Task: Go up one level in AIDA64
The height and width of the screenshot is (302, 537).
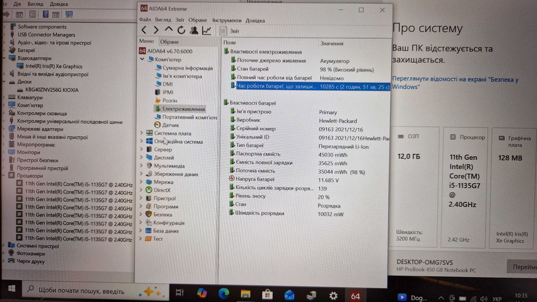Action: (169, 30)
